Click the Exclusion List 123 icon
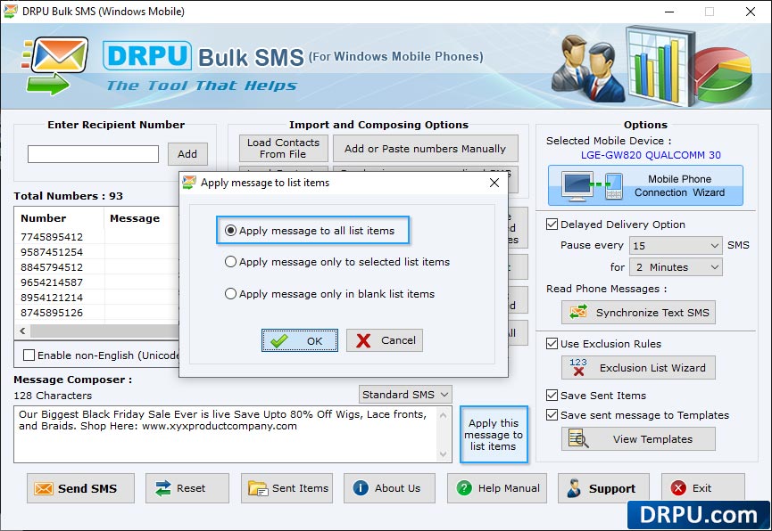This screenshot has width=772, height=531. pos(578,367)
